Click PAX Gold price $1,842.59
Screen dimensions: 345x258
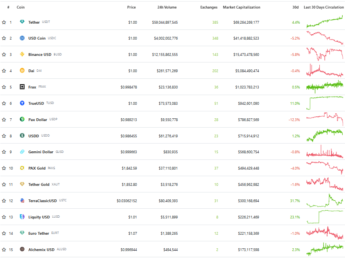pyautogui.click(x=129, y=168)
